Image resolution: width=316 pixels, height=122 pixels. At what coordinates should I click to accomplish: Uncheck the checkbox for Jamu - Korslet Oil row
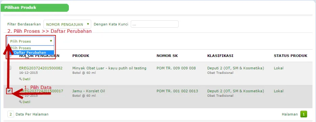[x=9, y=91]
